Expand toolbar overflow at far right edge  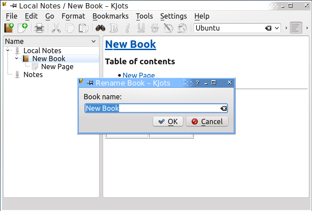(307, 28)
